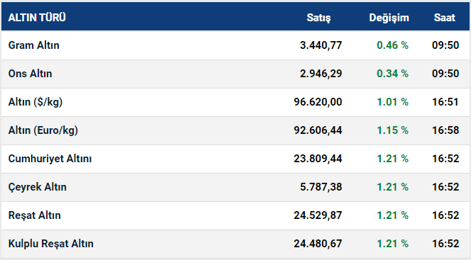Viewport: 471px width, 260px height.
Task: Open the Çeyrek Altın link
Action: 38,187
